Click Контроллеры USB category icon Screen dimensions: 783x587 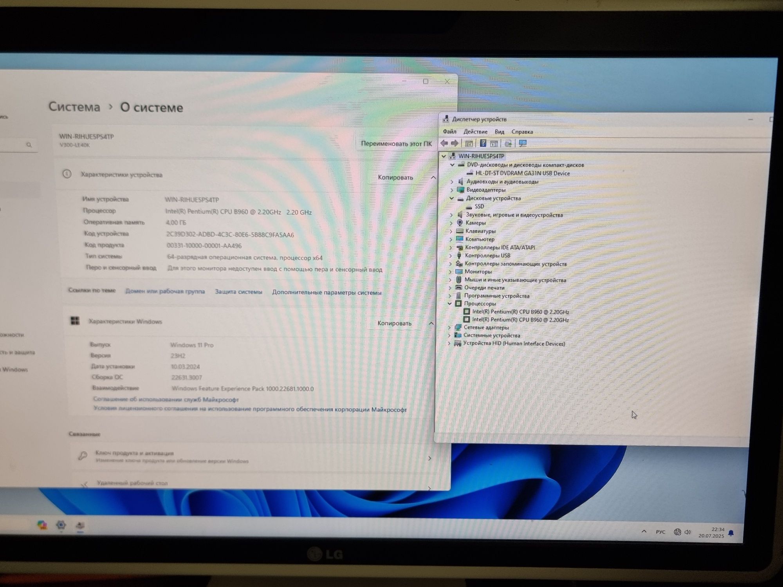459,256
